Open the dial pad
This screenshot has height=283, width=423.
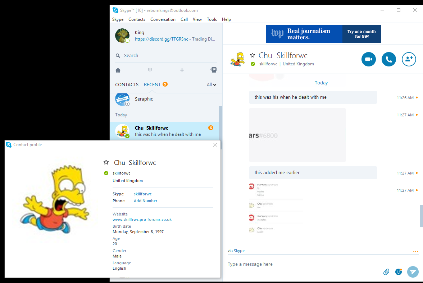150,70
